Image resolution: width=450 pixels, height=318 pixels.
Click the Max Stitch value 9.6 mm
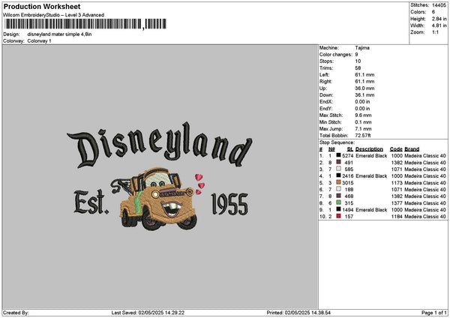pyautogui.click(x=363, y=115)
